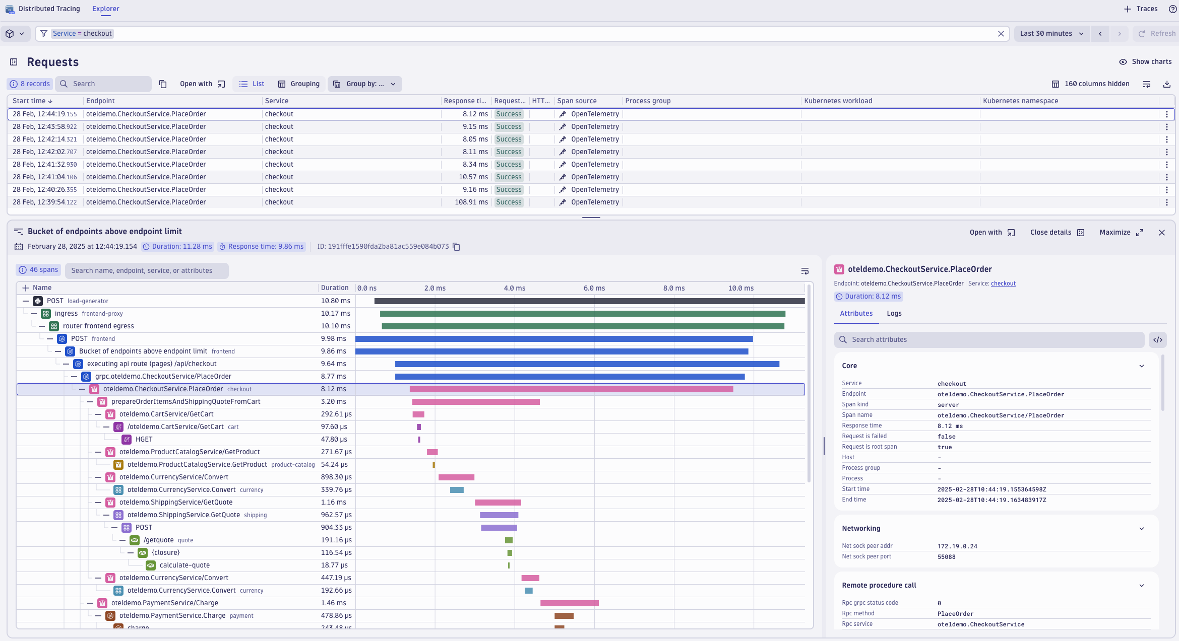
Task: Copy the trace ID to clipboard
Action: click(x=456, y=247)
